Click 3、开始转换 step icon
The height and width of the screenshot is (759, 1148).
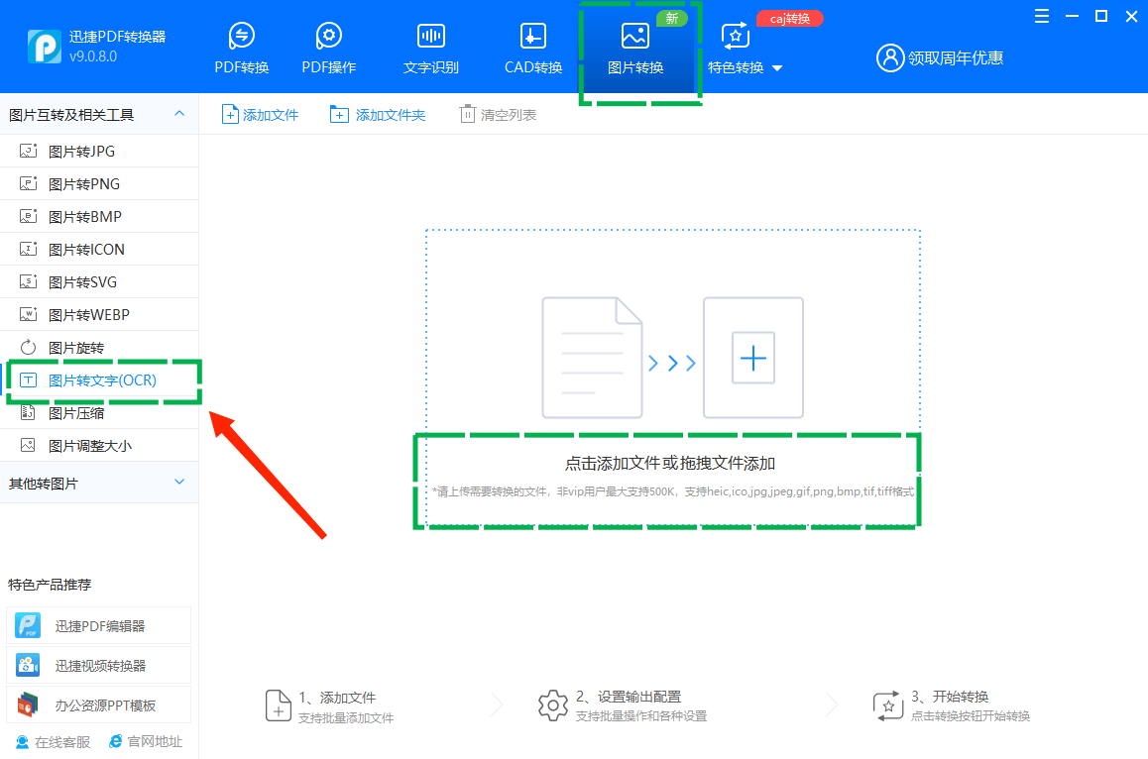888,705
